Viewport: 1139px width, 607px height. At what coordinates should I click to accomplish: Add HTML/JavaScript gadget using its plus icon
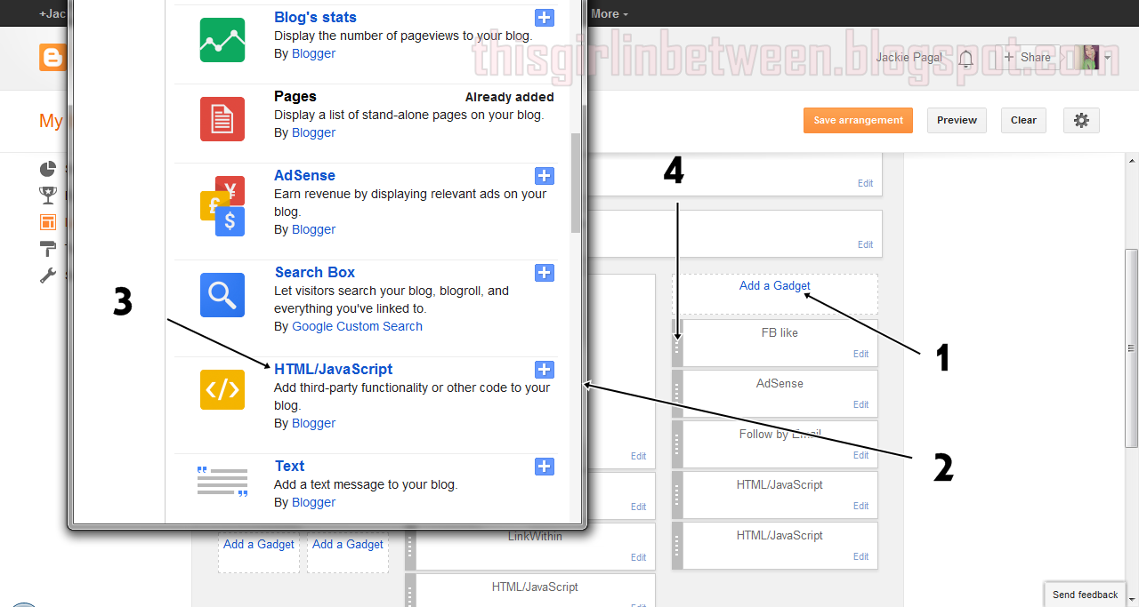pos(545,370)
